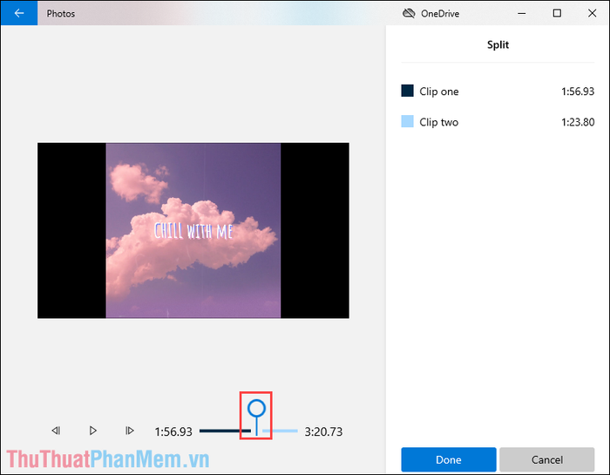Image resolution: width=610 pixels, height=475 pixels.
Task: Close the Photos window
Action: click(x=592, y=13)
